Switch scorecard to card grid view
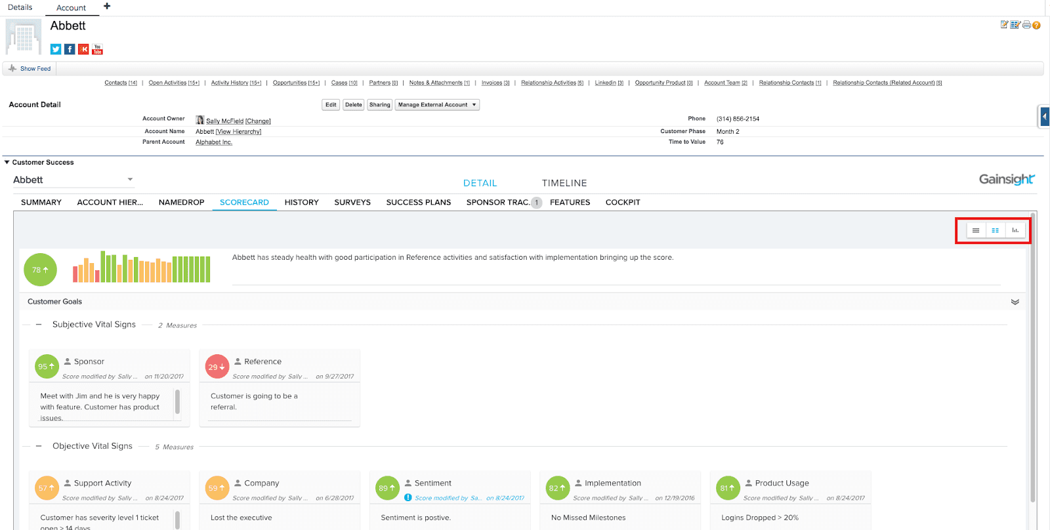The height and width of the screenshot is (530, 1050). (x=996, y=230)
